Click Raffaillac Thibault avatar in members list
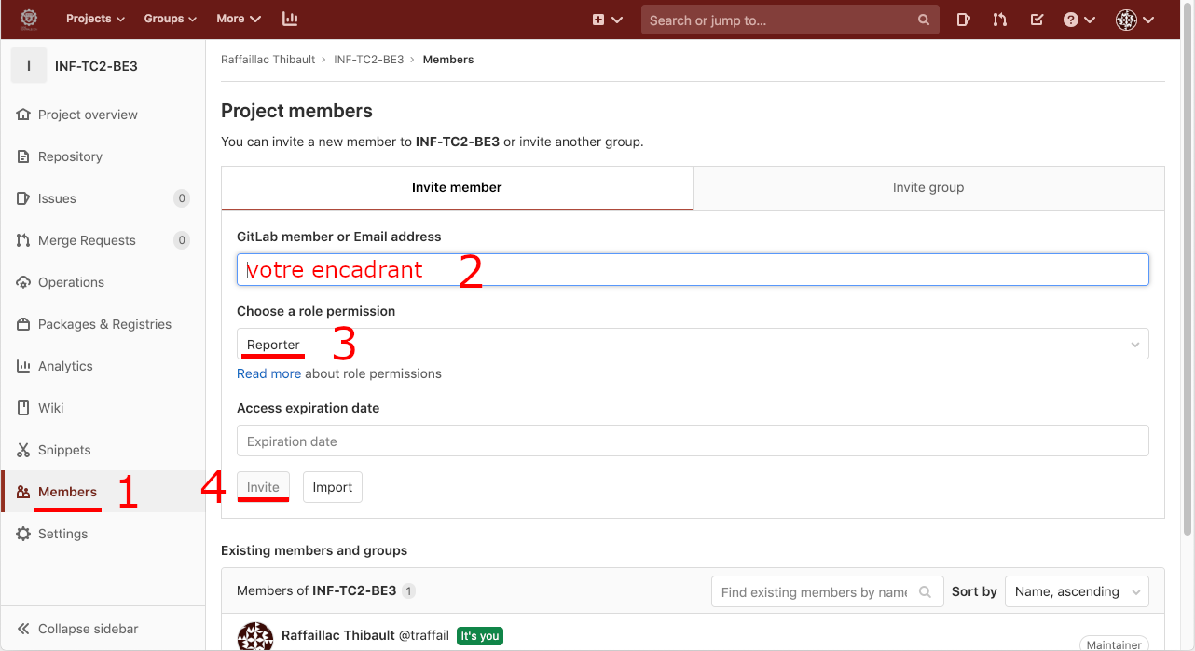Image resolution: width=1195 pixels, height=651 pixels. 255,637
